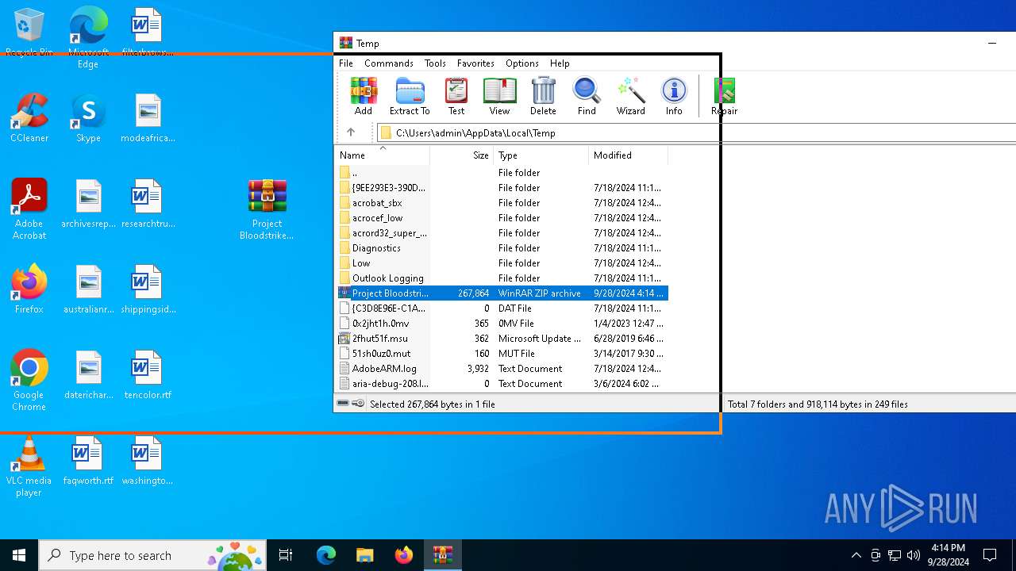Open the CCleaner desktop shortcut
The width and height of the screenshot is (1016, 571).
click(29, 118)
